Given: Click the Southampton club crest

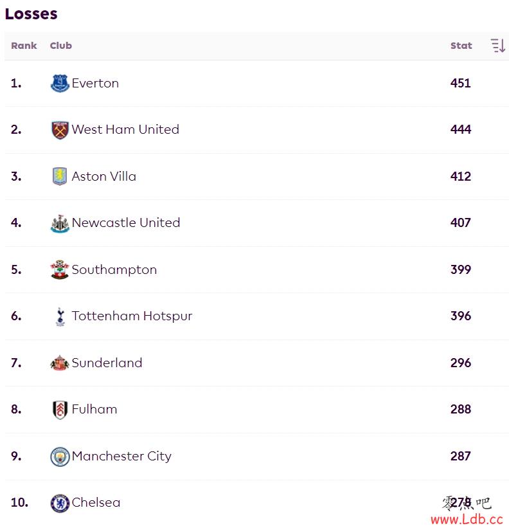Looking at the screenshot, I should [60, 269].
